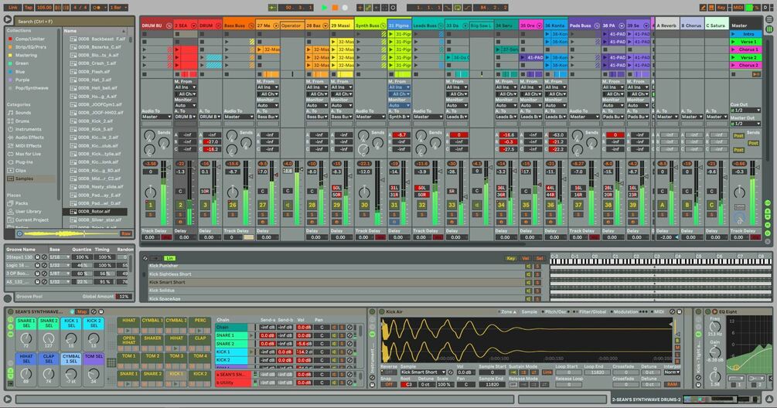Viewport: 777px width, 408px height.
Task: Switch zone editor to Key tab
Action: point(510,258)
